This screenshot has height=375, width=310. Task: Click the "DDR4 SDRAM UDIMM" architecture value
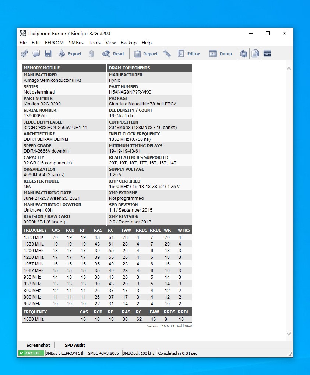46,139
